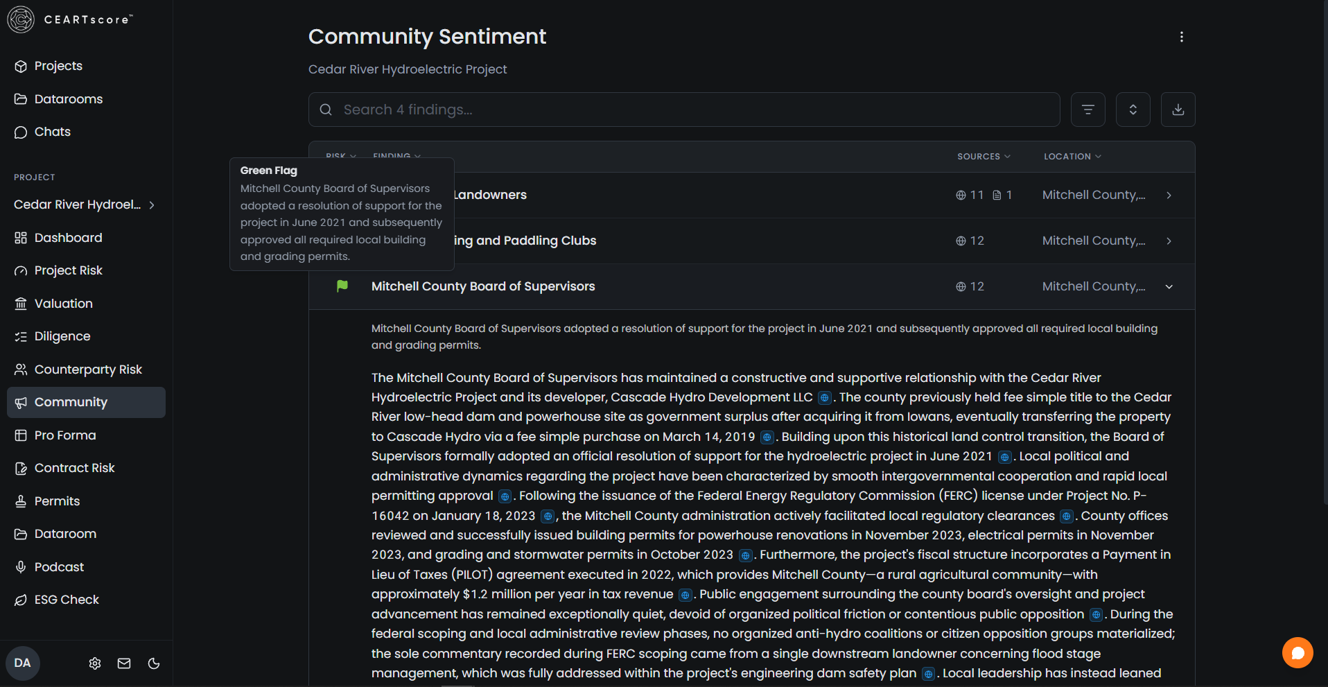Image resolution: width=1328 pixels, height=687 pixels.
Task: Click the ESG Check leaf icon
Action: click(x=21, y=600)
